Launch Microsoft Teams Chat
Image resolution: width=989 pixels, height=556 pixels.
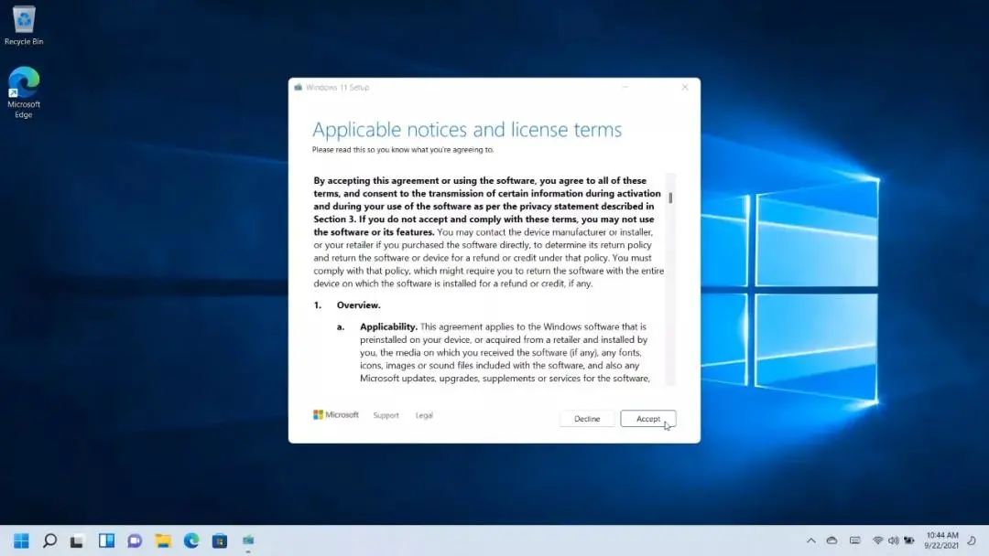point(135,540)
